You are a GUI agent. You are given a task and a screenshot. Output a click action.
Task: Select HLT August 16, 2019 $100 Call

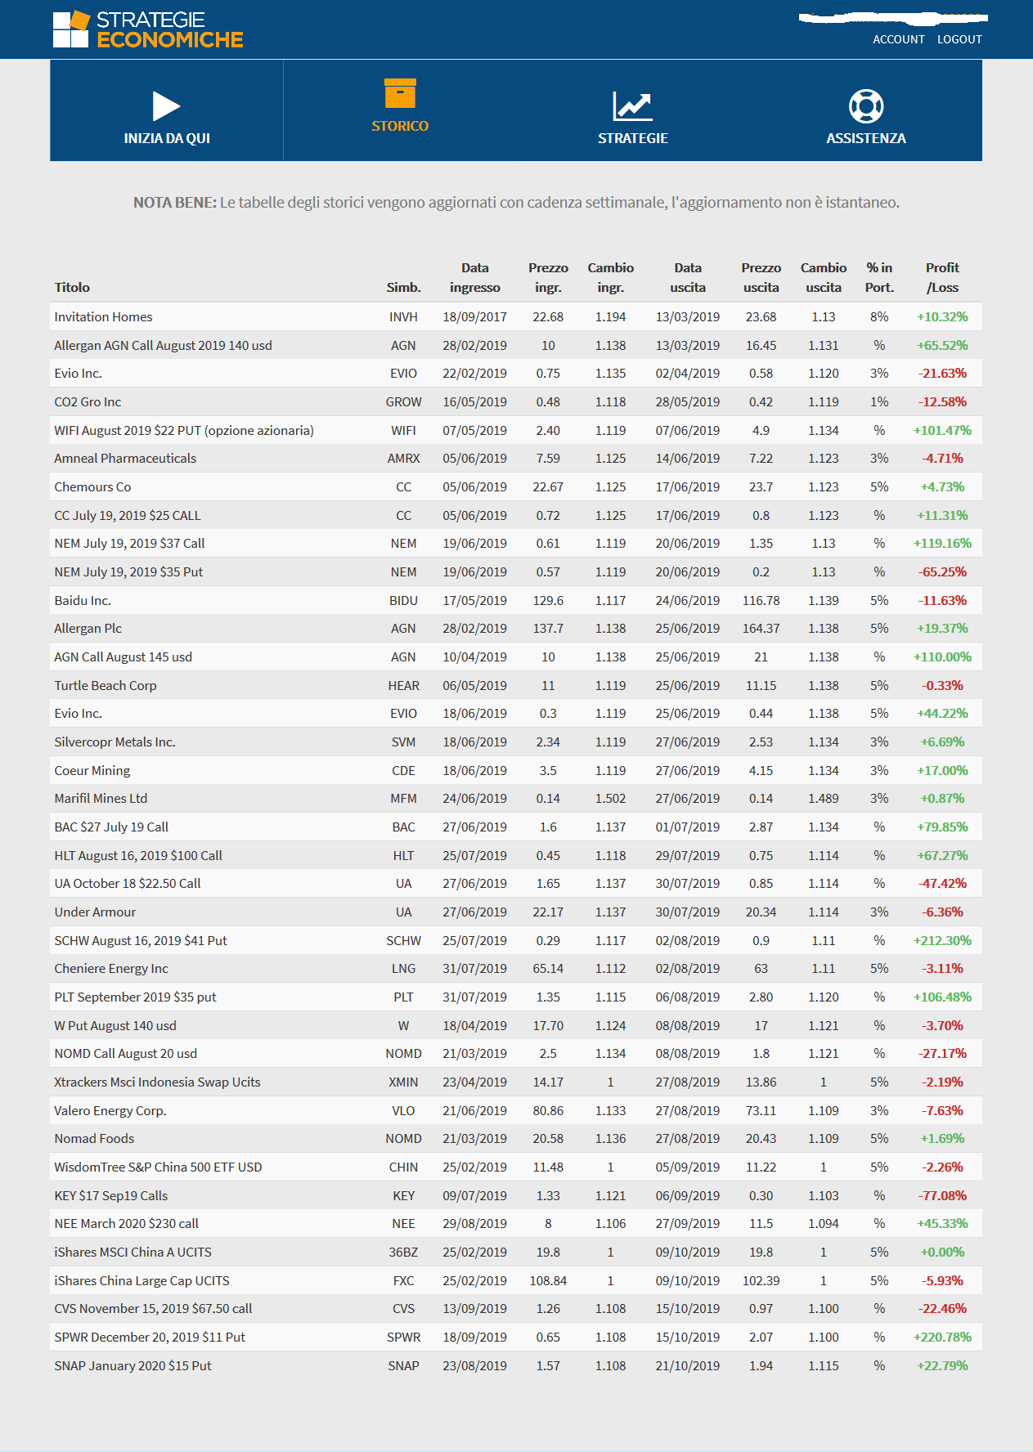coord(138,855)
